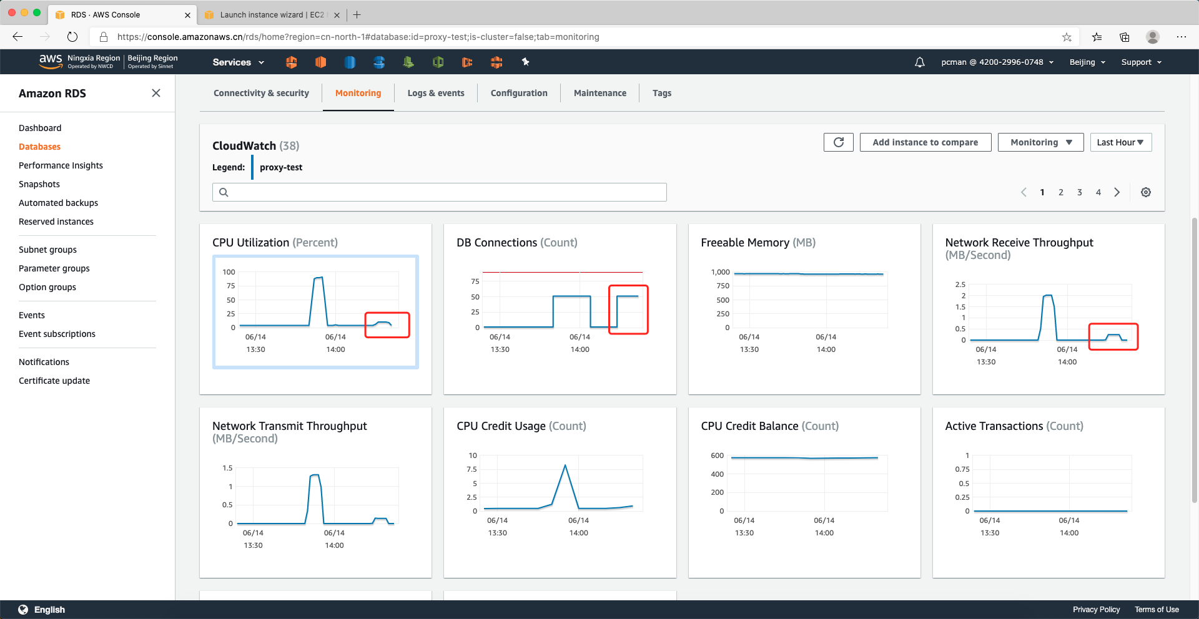Click the notifications bell icon
The width and height of the screenshot is (1199, 619).
pyautogui.click(x=919, y=62)
